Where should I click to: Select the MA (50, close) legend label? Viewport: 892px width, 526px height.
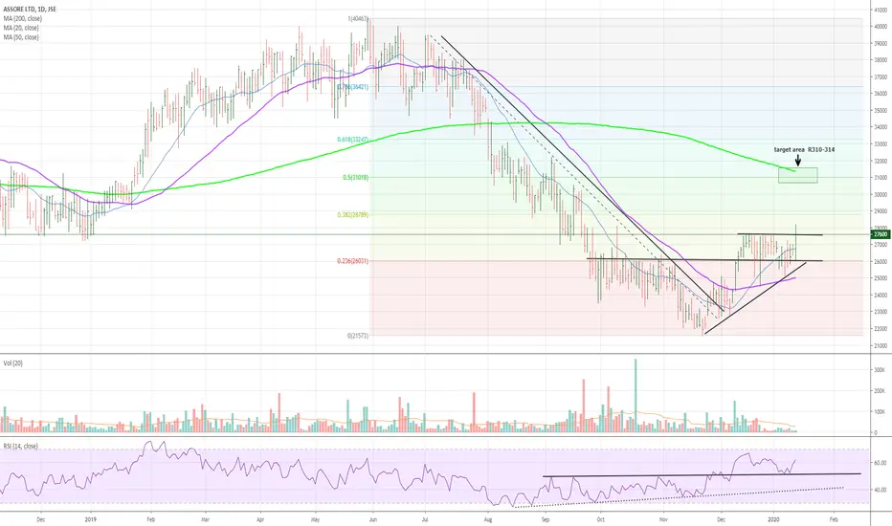click(21, 37)
